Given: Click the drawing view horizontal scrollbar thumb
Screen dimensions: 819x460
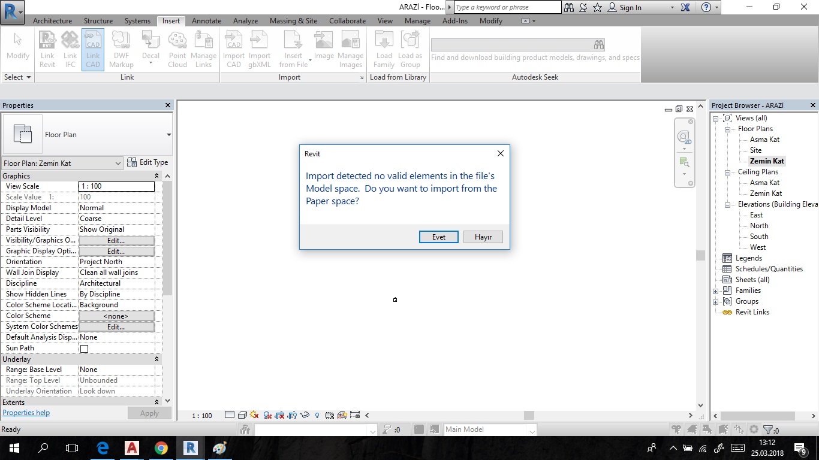Looking at the screenshot, I should 528,415.
